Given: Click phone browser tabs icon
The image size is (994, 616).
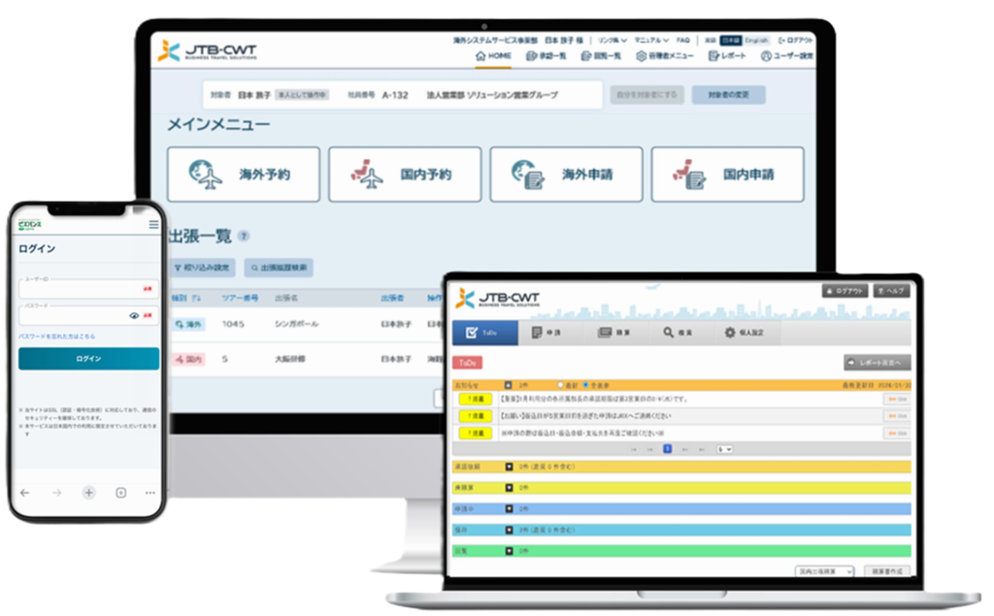Looking at the screenshot, I should [120, 493].
